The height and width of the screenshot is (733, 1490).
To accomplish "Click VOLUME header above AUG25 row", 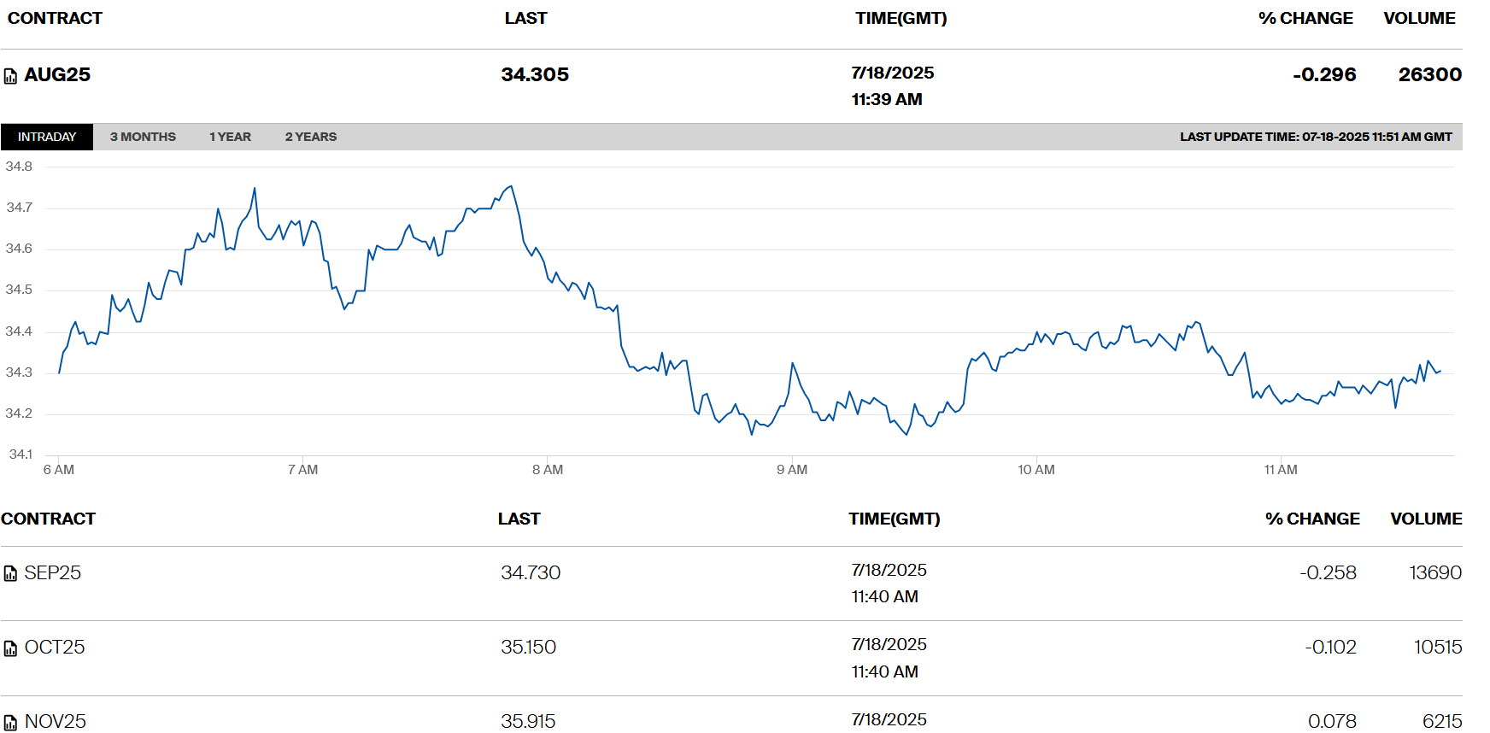I will click(1419, 19).
